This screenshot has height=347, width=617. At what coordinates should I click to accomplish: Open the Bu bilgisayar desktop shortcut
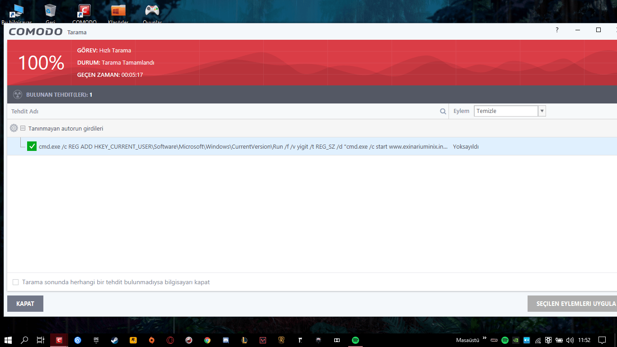(x=17, y=13)
